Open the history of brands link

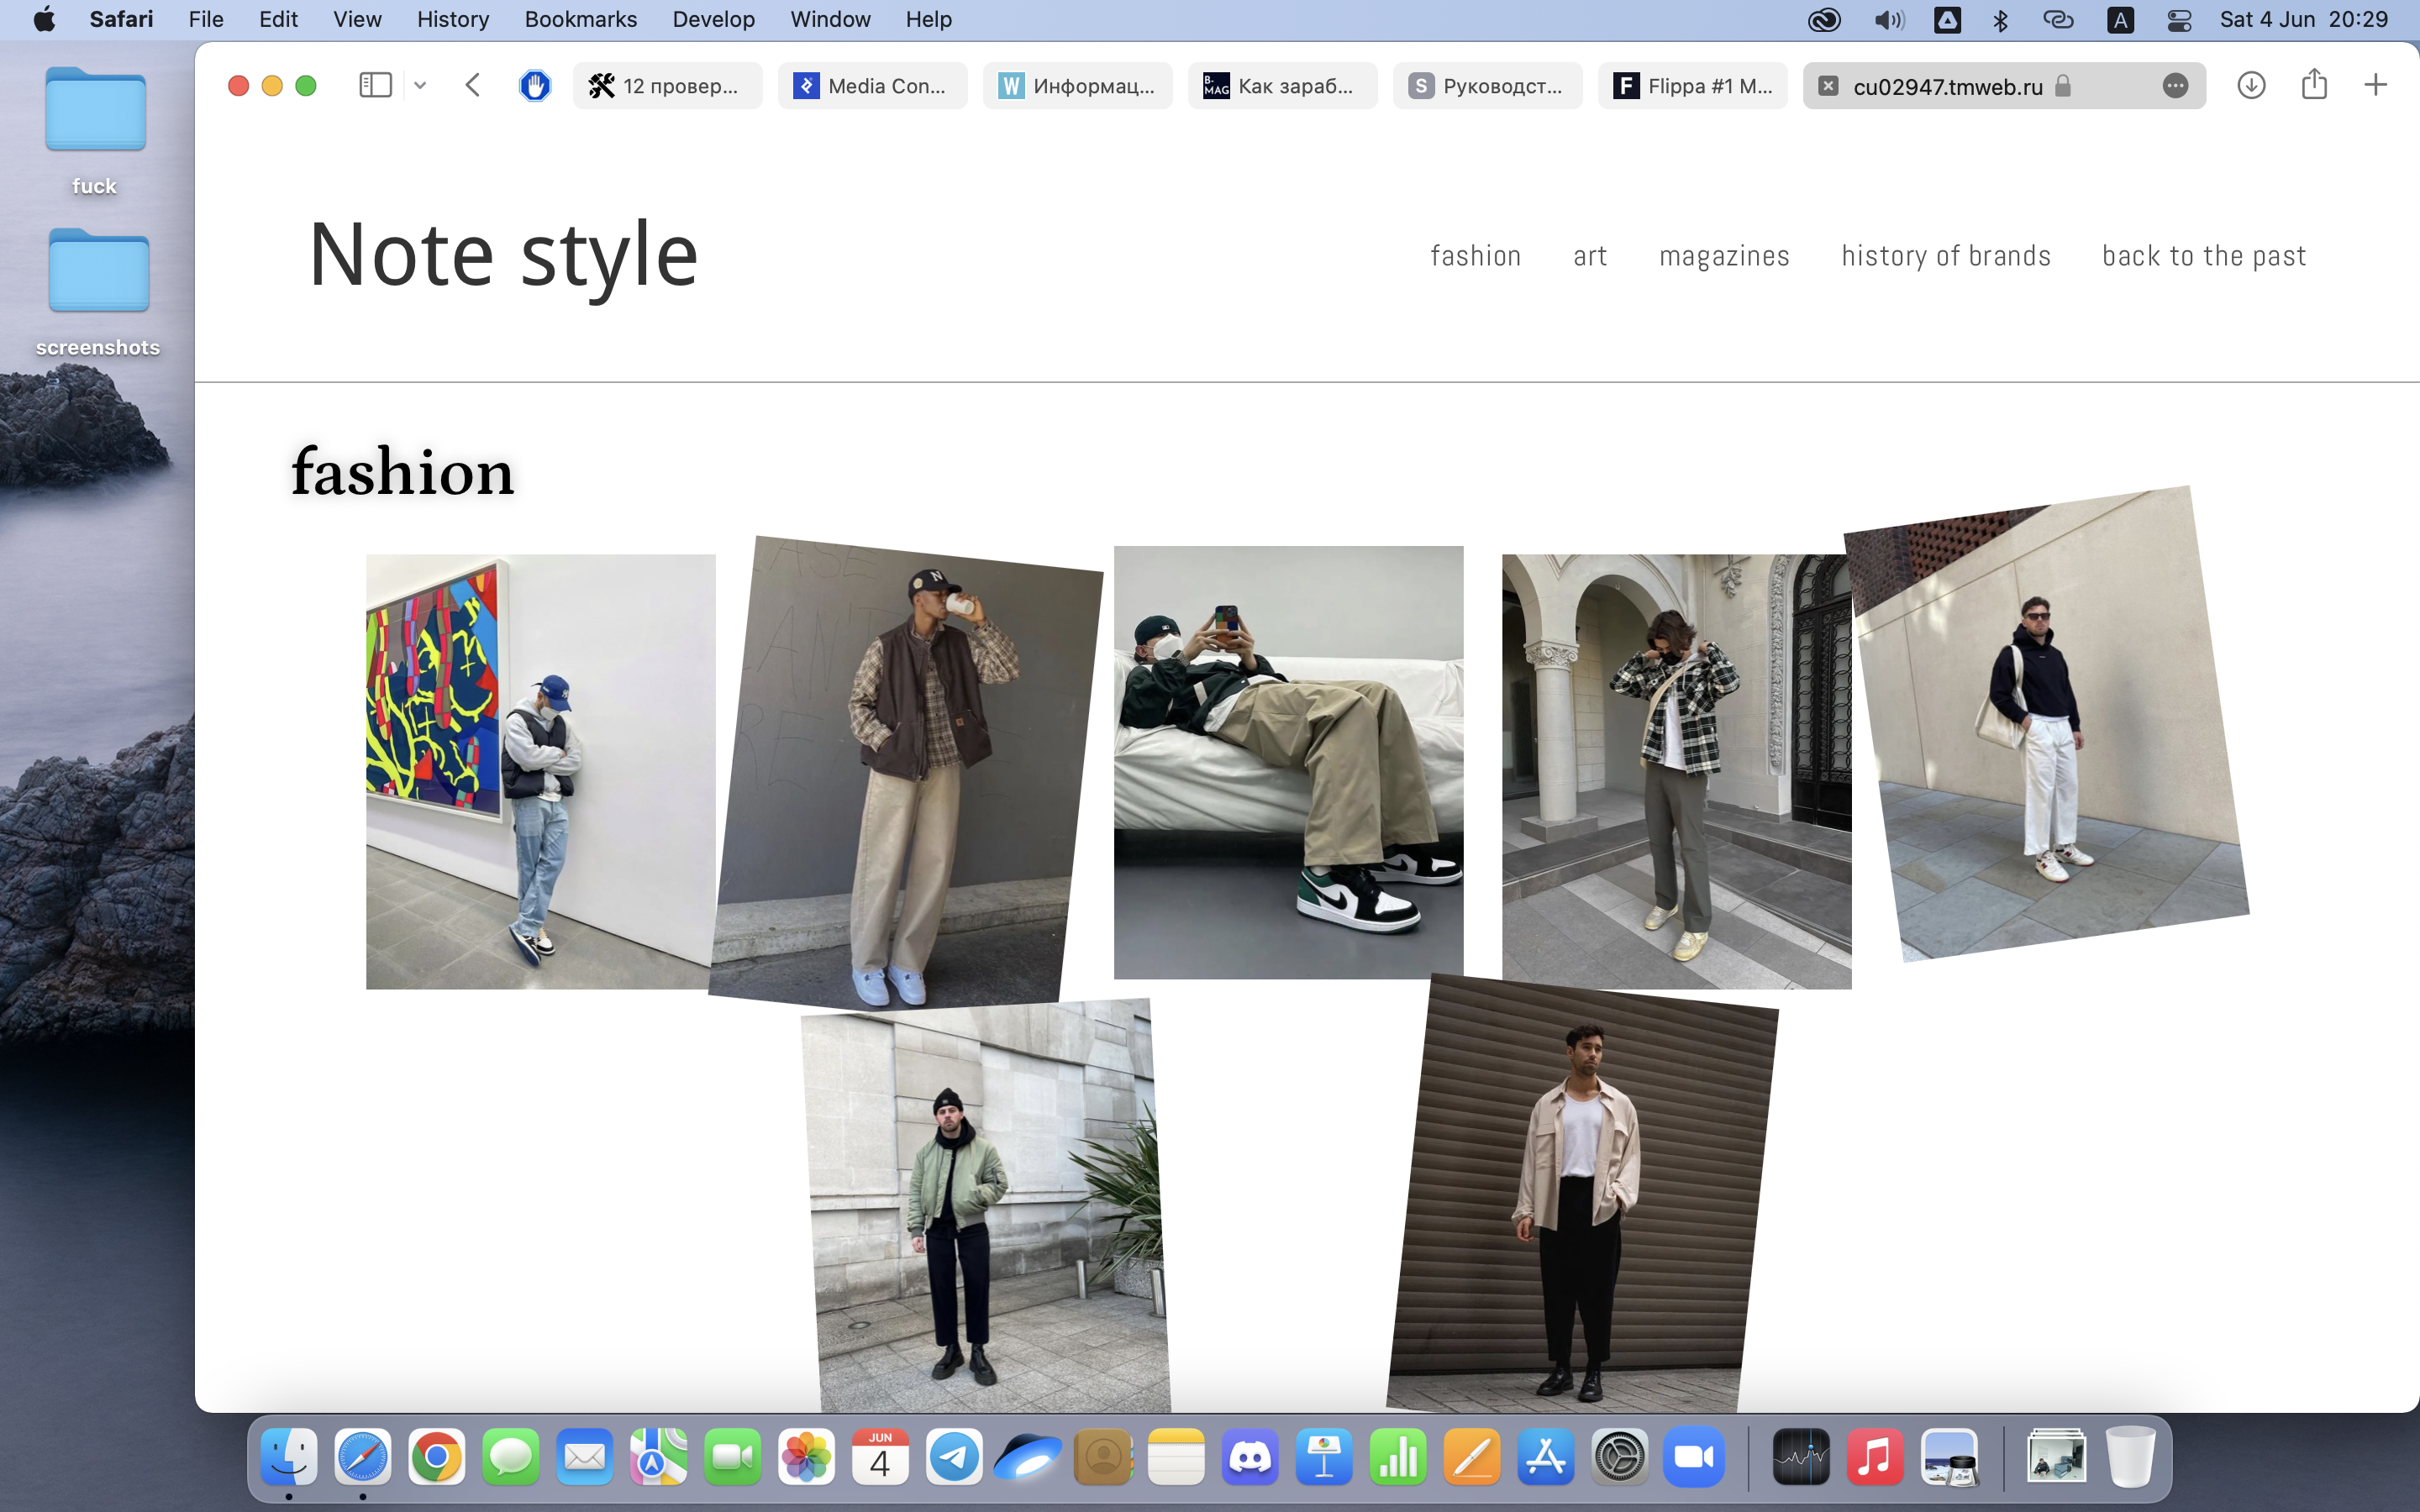coord(1945,256)
